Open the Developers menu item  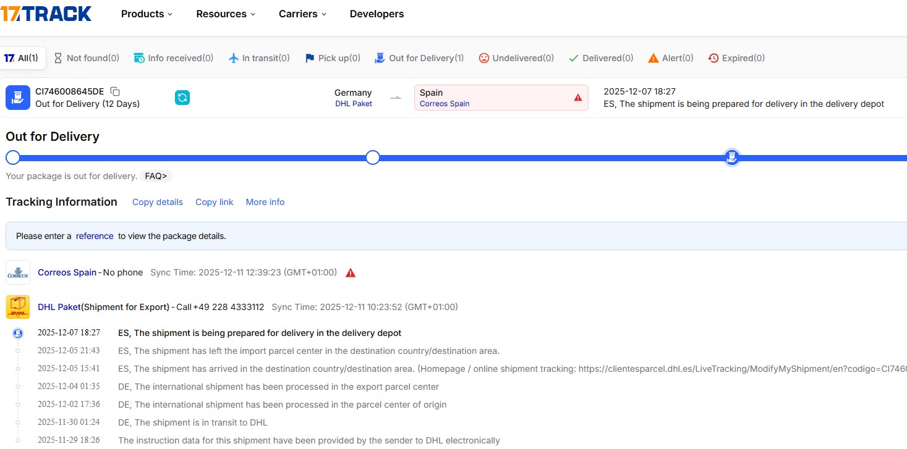[x=377, y=14]
